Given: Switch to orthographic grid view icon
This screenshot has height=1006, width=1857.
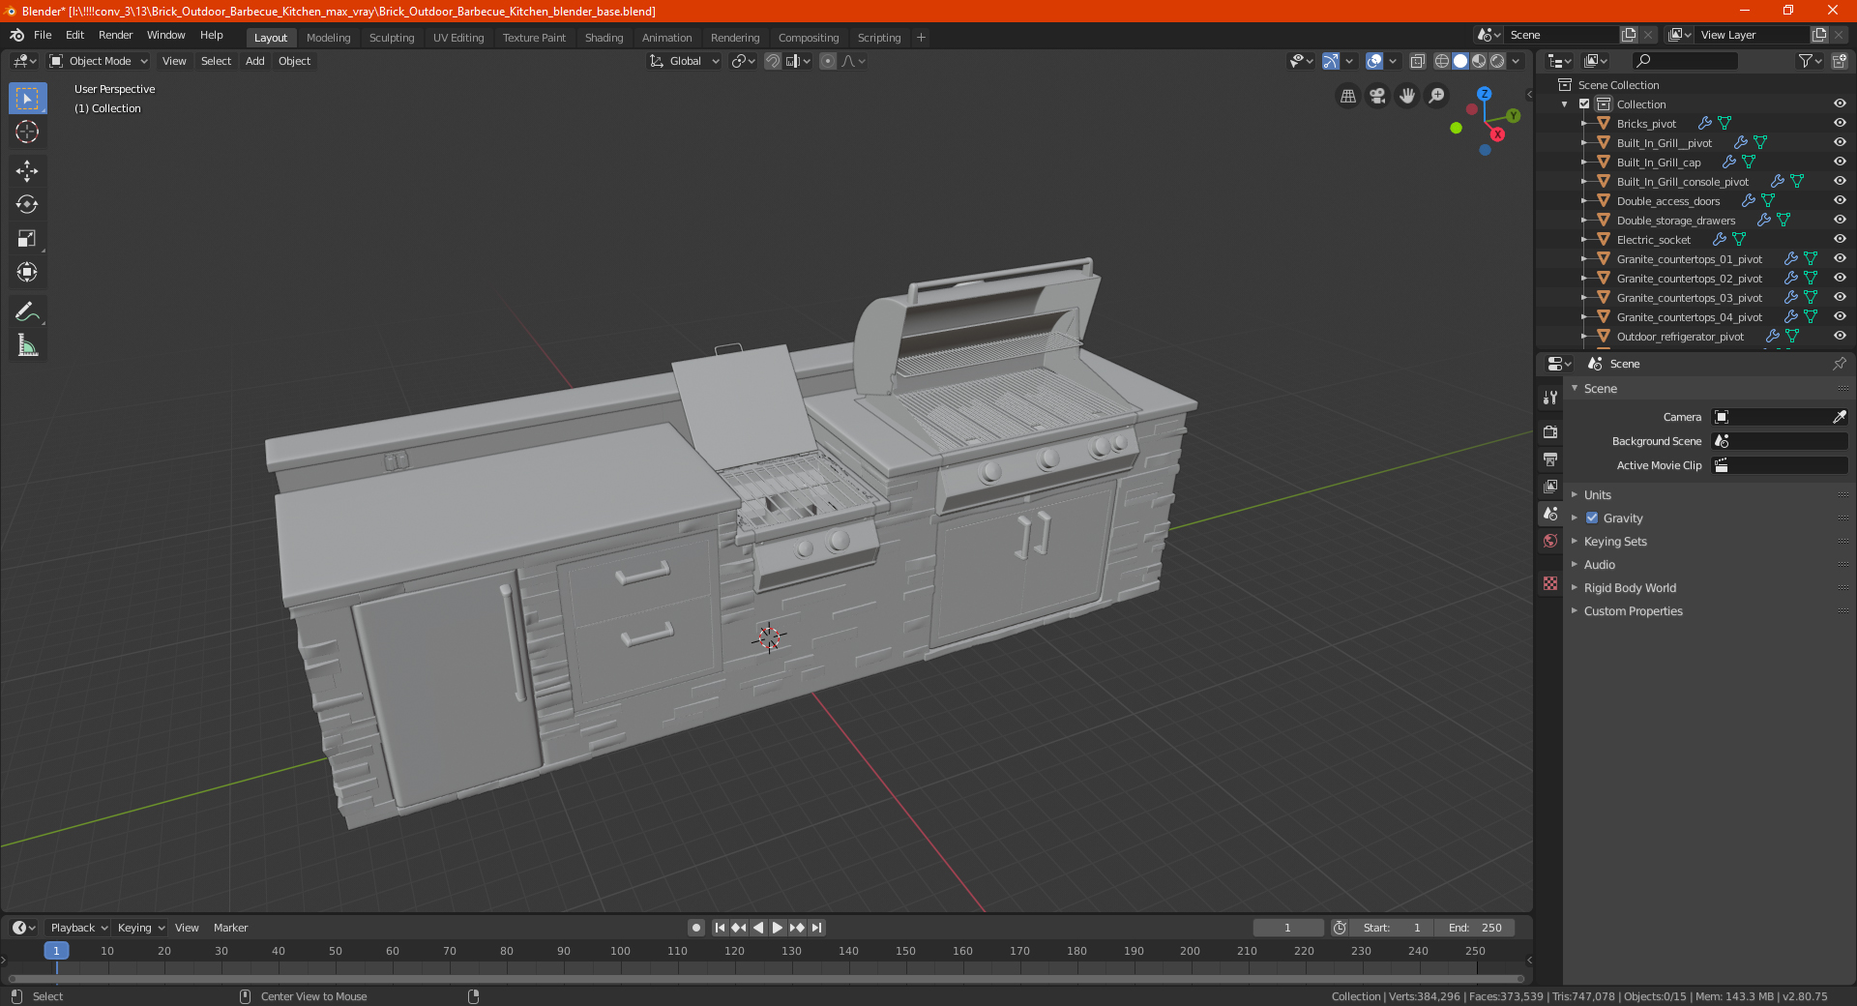Looking at the screenshot, I should pos(1347,96).
